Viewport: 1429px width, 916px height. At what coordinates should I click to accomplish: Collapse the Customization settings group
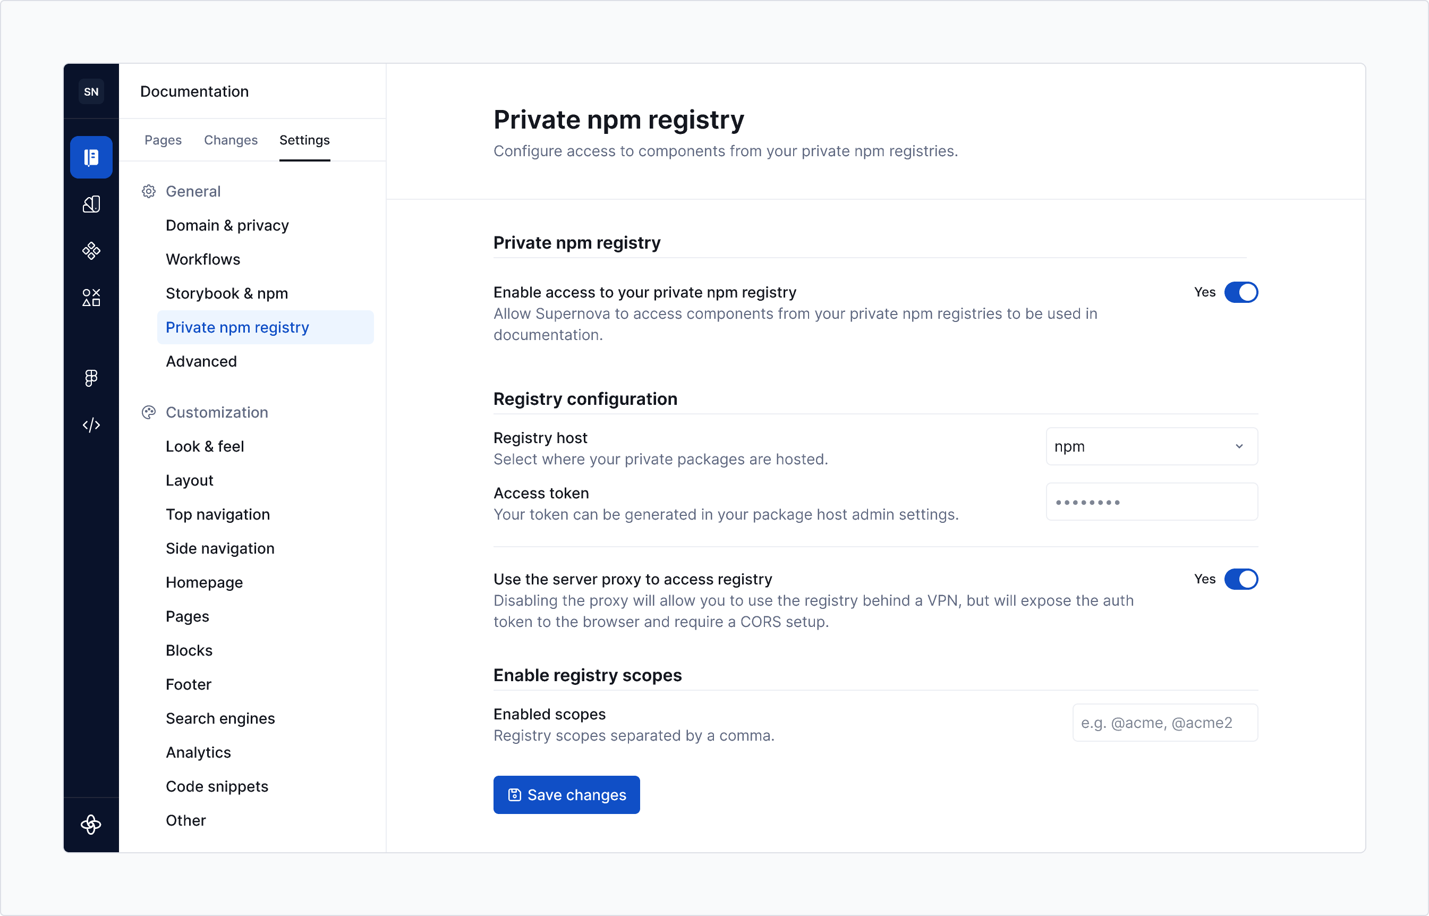tap(216, 412)
